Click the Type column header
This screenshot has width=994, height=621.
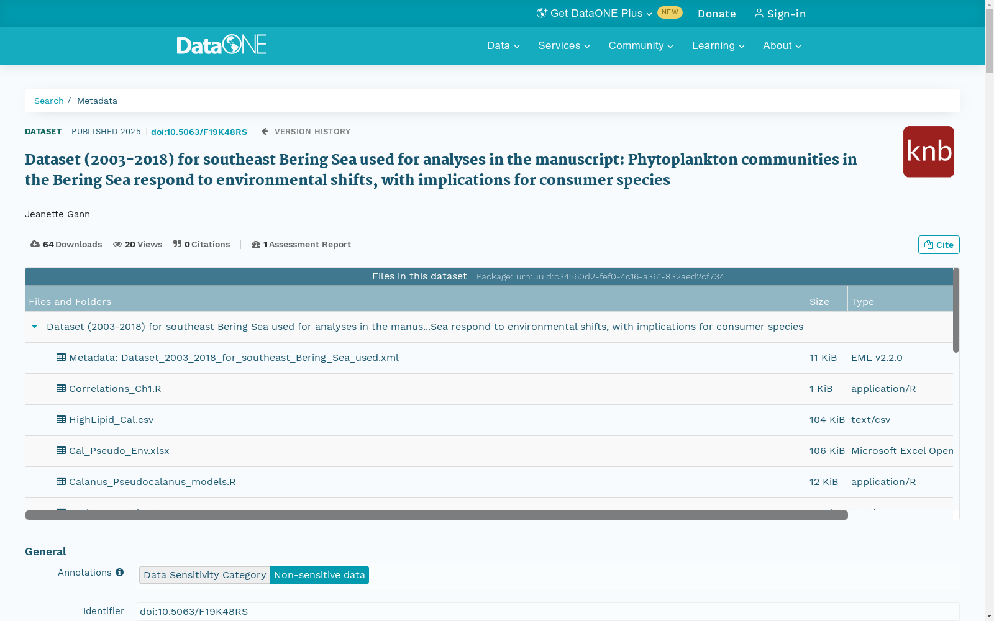pos(900,299)
